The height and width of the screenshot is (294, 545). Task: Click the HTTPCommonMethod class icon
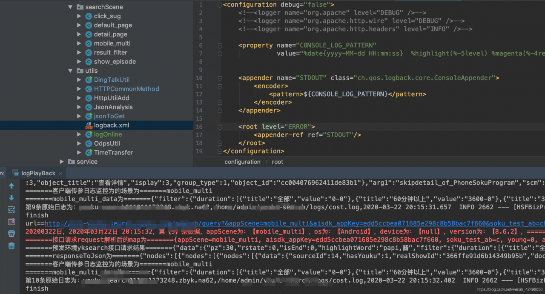(89, 89)
